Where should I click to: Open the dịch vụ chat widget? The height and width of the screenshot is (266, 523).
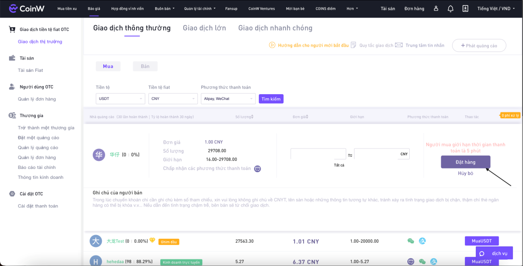494,253
